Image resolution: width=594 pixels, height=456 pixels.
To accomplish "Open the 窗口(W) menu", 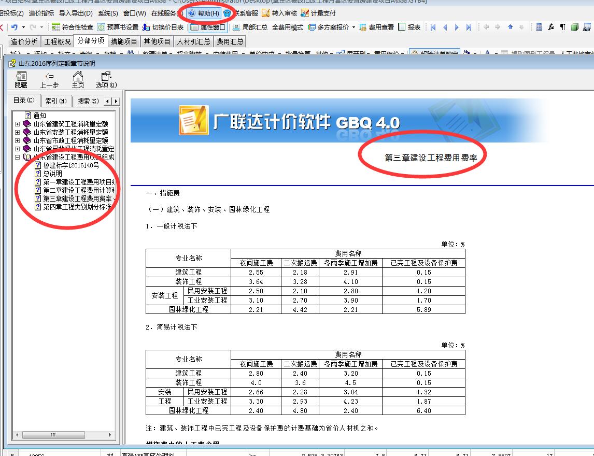I will [134, 13].
